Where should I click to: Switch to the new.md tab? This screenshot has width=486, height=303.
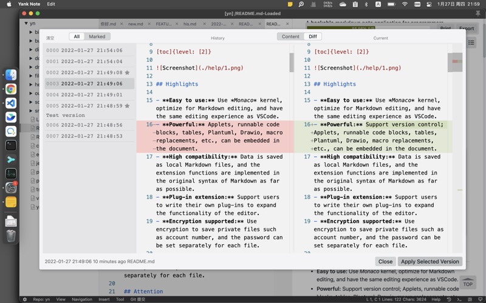coord(135,24)
